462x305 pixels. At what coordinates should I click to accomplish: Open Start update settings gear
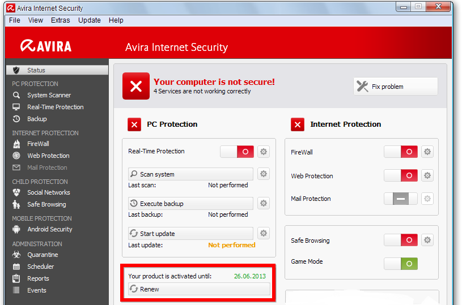(264, 233)
